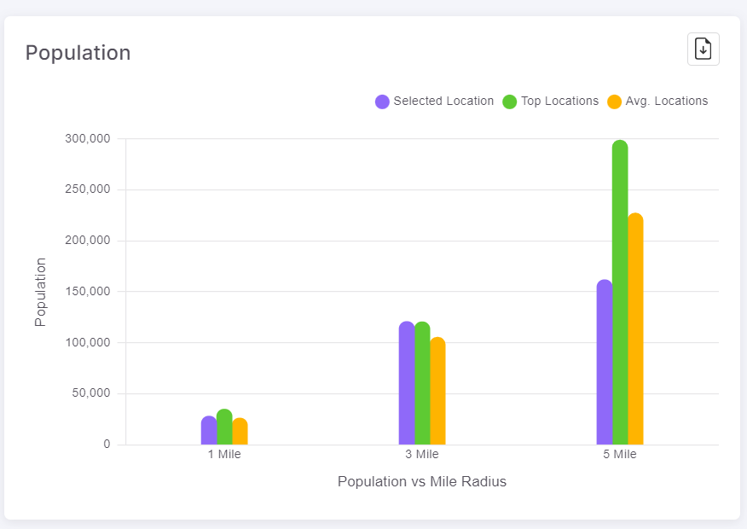
Task: Click the orange bar at 3 Mile
Action: tap(437, 392)
